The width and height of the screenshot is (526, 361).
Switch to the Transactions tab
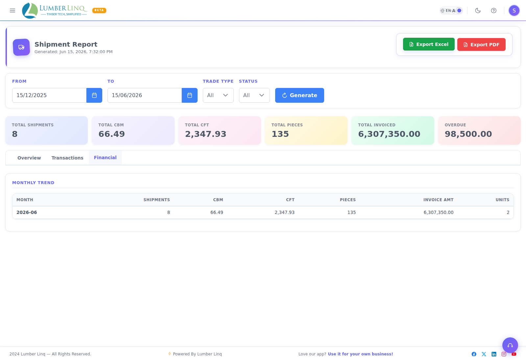(67, 158)
